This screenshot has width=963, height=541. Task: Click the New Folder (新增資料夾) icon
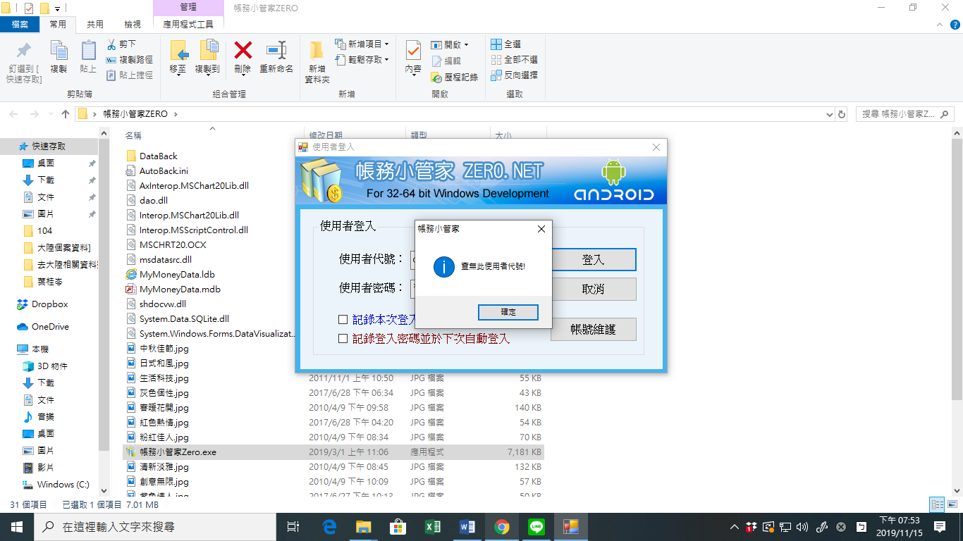click(317, 50)
